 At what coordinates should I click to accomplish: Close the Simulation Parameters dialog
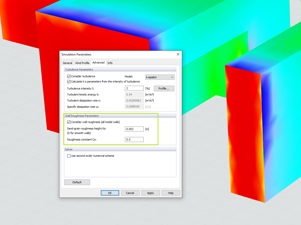[178, 54]
